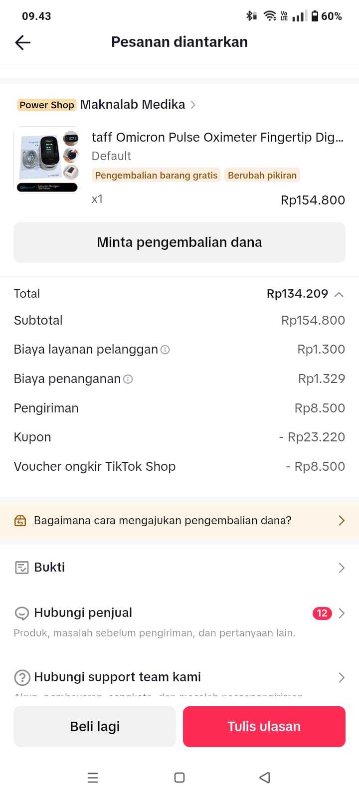The height and width of the screenshot is (798, 359).
Task: Tap the Hubungi penjual chat icon
Action: pos(22,613)
